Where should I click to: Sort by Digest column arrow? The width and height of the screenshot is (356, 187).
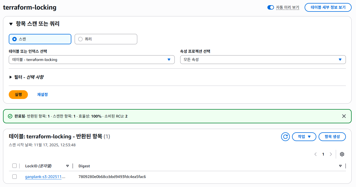click(x=340, y=166)
